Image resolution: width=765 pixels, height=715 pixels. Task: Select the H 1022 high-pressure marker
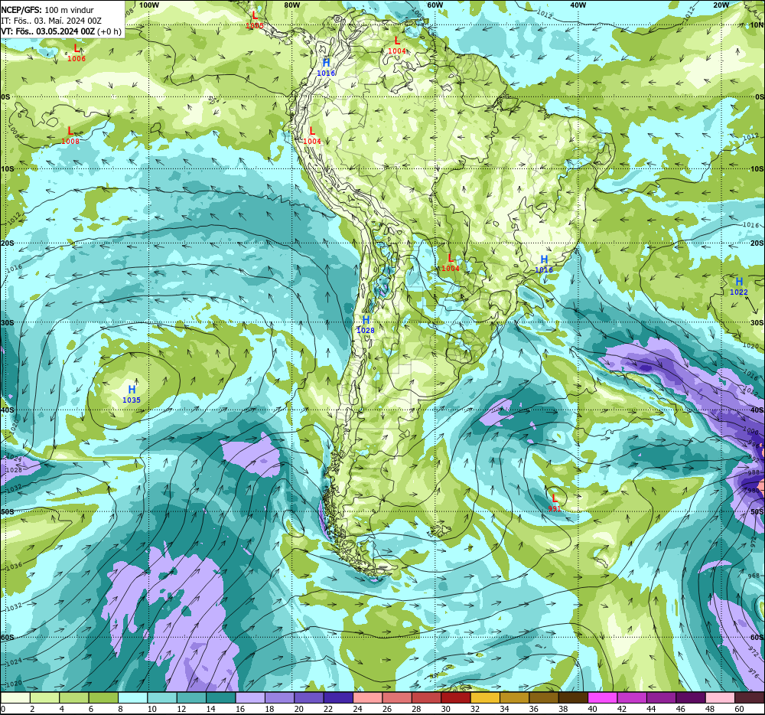[x=739, y=286]
